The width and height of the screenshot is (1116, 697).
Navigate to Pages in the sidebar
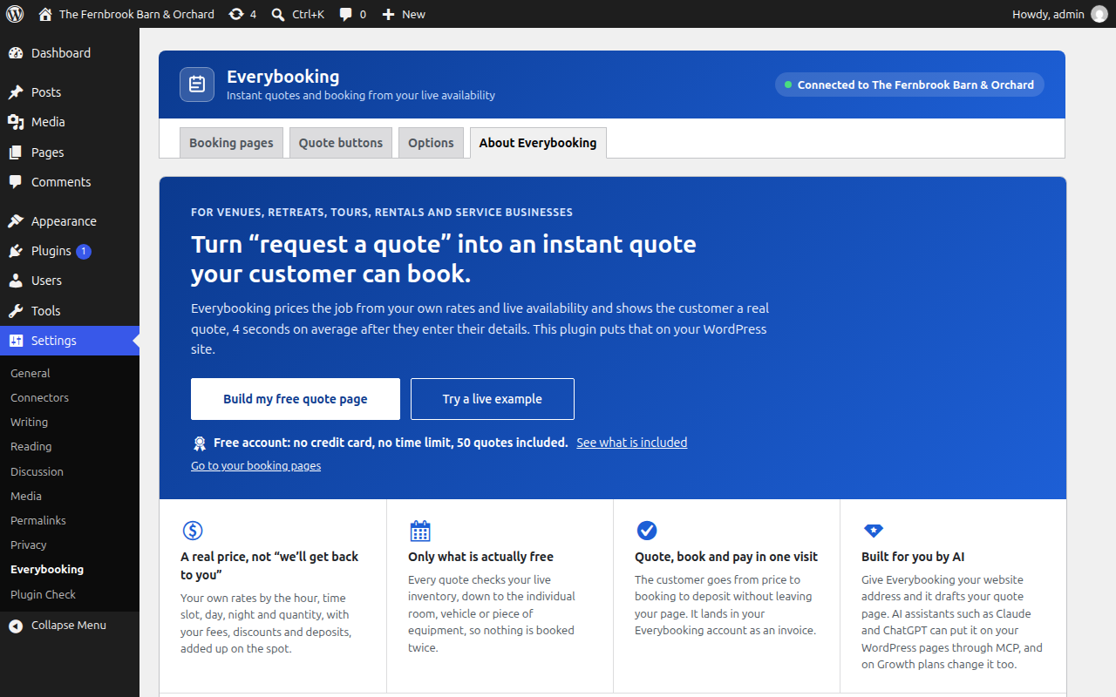click(x=70, y=152)
